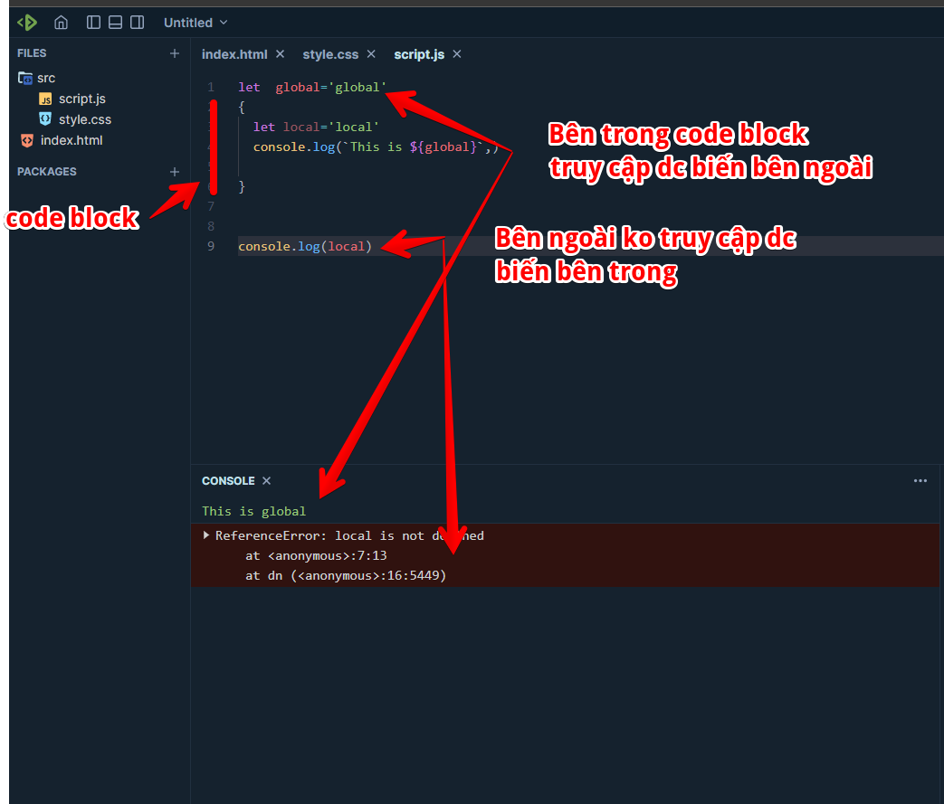Image resolution: width=944 pixels, height=804 pixels.
Task: Switch to the style.css tab
Action: (330, 53)
